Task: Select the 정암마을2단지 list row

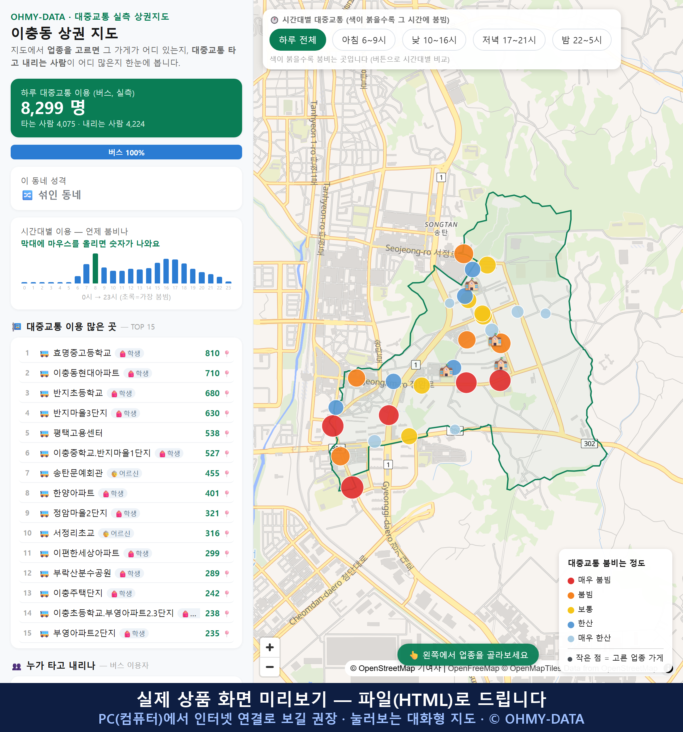Action: click(126, 513)
